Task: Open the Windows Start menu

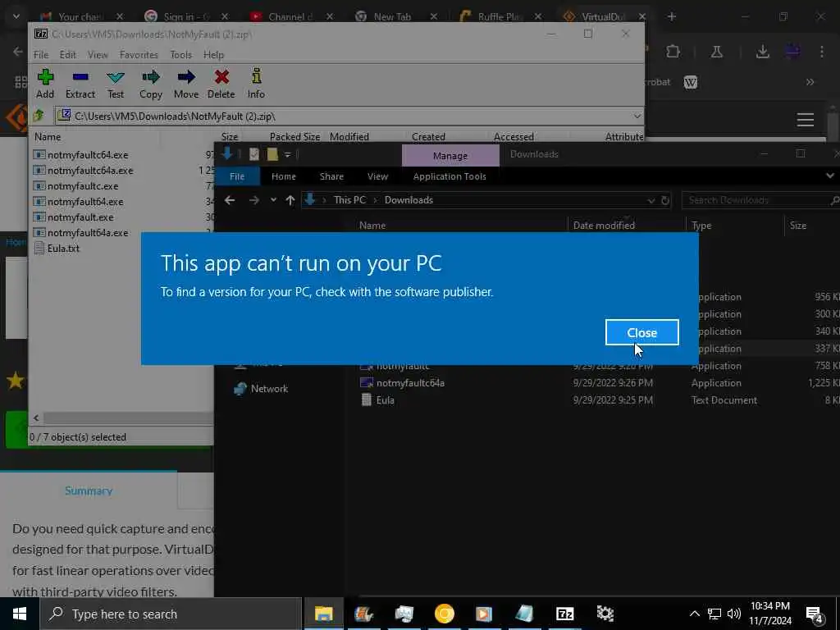Action: pos(20,614)
